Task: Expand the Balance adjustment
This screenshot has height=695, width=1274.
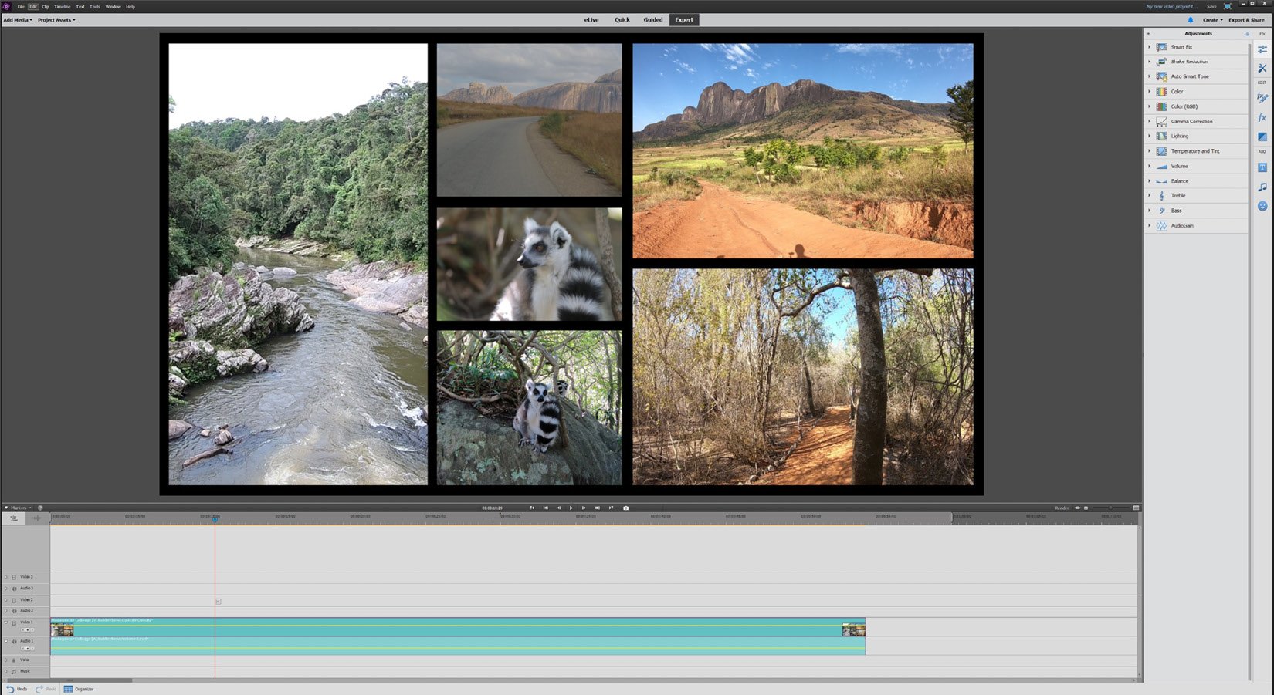Action: [1149, 180]
